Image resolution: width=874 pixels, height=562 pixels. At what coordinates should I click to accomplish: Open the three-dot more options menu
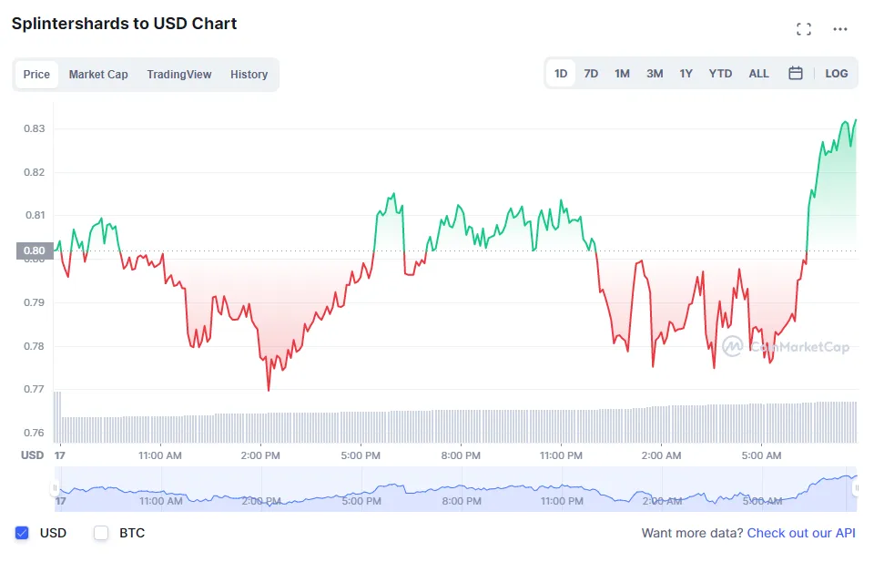840,29
